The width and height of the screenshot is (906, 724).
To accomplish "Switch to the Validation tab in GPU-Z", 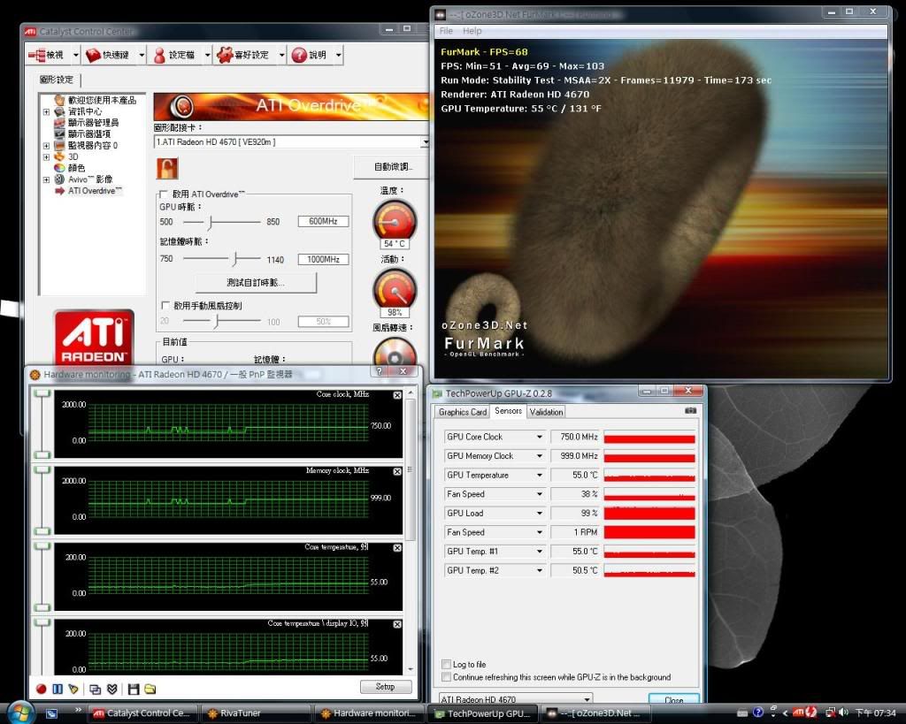I will [546, 412].
